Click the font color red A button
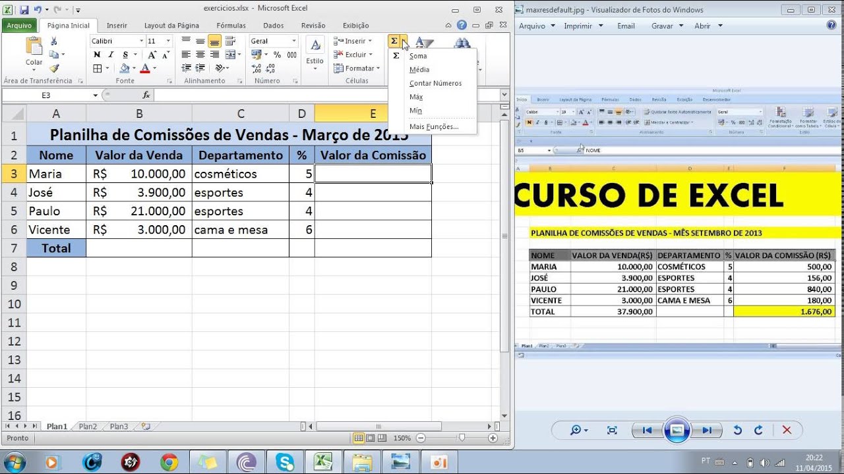844x474 pixels. 145,68
